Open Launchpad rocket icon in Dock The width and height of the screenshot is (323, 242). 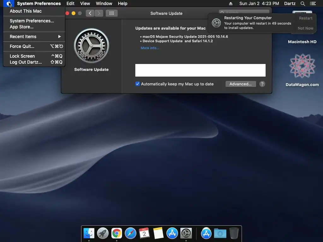pos(103,233)
